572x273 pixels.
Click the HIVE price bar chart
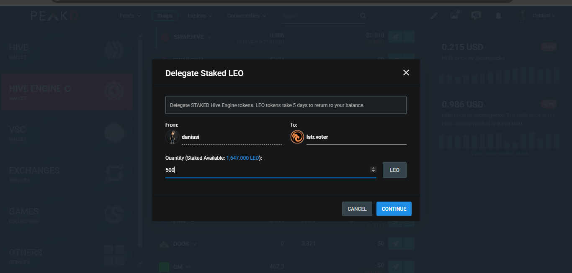pyautogui.click(x=499, y=75)
